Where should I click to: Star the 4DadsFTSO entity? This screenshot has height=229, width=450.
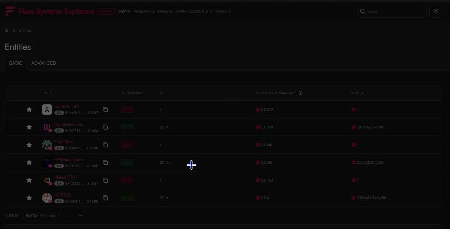tap(29, 180)
